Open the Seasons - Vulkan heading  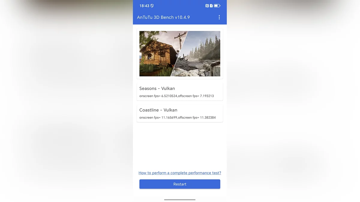(157, 88)
